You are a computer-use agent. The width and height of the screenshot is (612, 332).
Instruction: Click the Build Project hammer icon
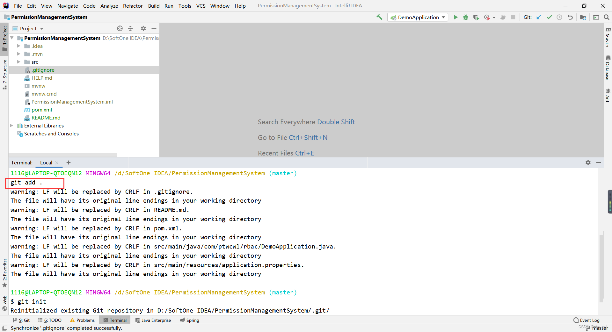click(379, 17)
